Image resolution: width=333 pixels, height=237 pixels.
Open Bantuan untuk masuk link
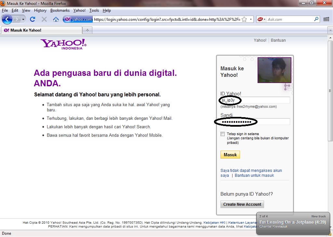tap(254, 175)
